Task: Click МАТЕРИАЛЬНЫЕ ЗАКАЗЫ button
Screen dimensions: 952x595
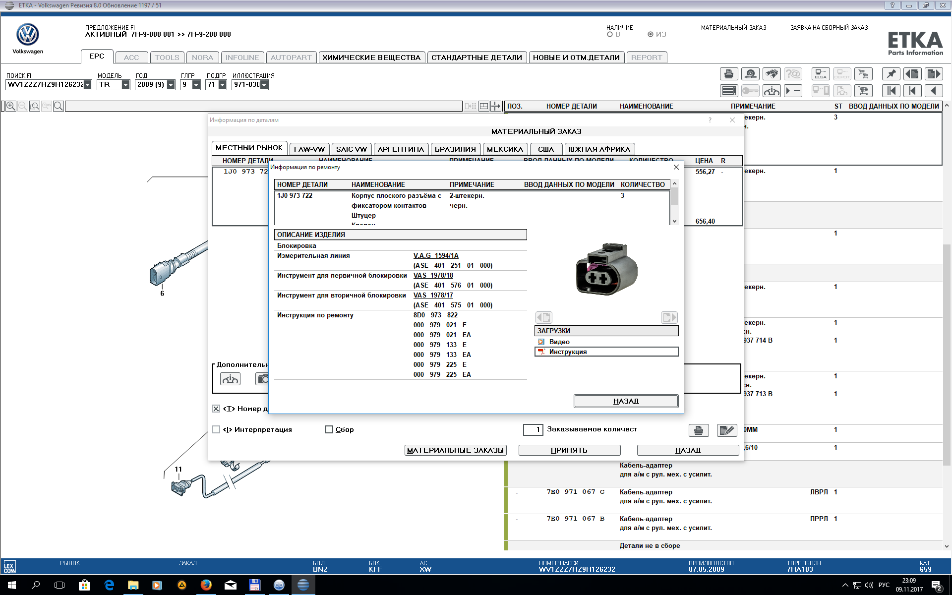Action: 455,450
